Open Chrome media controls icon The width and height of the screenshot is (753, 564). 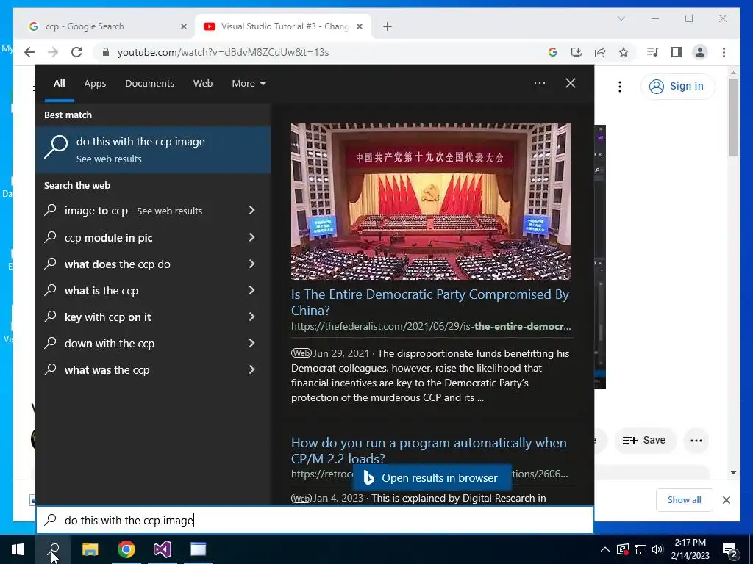pyautogui.click(x=653, y=52)
